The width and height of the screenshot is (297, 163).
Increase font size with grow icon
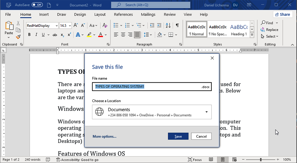click(x=76, y=25)
